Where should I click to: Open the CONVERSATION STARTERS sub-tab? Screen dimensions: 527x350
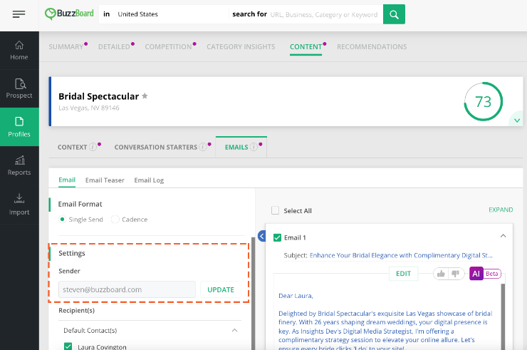point(156,147)
